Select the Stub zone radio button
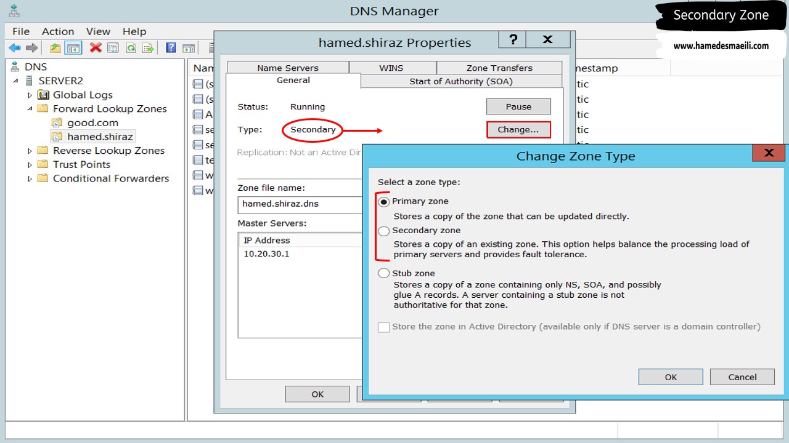Image resolution: width=789 pixels, height=443 pixels. (384, 273)
